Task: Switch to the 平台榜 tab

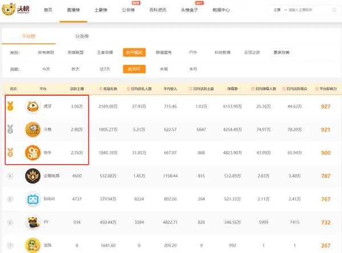Action: (x=28, y=36)
